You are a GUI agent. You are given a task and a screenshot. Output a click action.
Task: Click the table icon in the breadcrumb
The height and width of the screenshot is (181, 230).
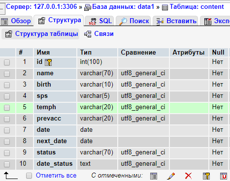click(165, 7)
